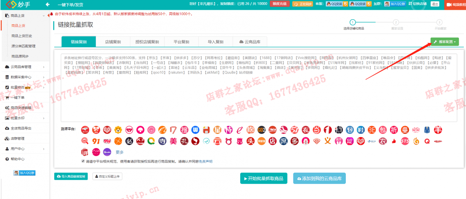Select the 2MM platform icon
This screenshot has width=466, height=199.
coord(273,130)
